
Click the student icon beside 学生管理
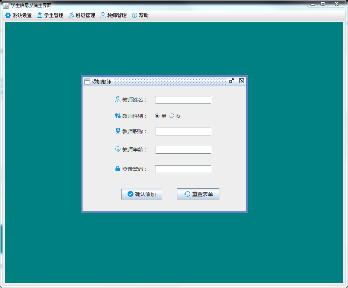coord(39,16)
